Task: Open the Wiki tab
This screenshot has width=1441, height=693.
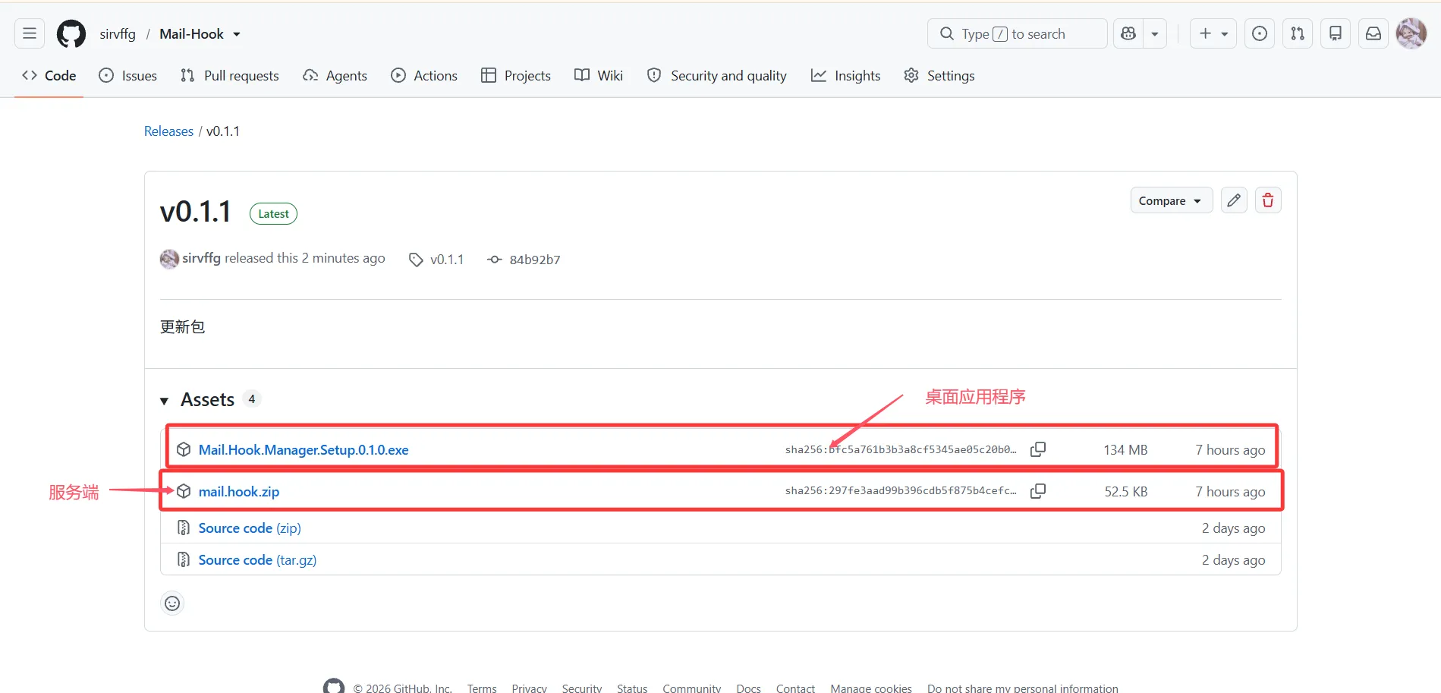Action: 599,76
